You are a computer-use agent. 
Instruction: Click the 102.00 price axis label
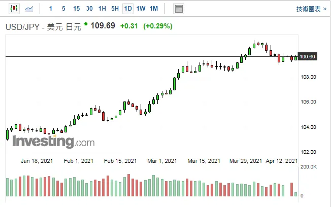tap(308, 152)
